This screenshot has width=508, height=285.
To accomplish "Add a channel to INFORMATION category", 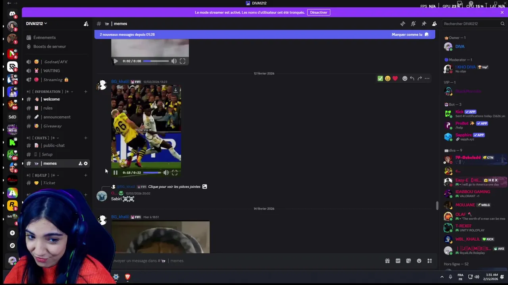I will 86,91.
